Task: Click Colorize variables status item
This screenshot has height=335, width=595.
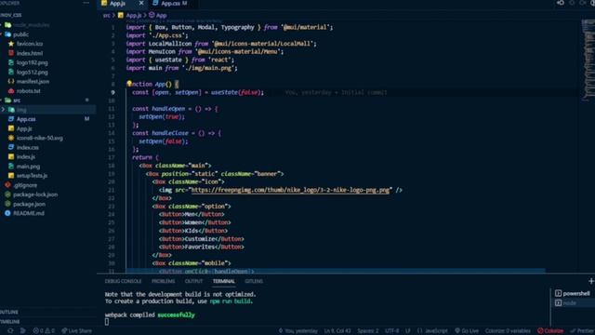Action: coord(508,331)
